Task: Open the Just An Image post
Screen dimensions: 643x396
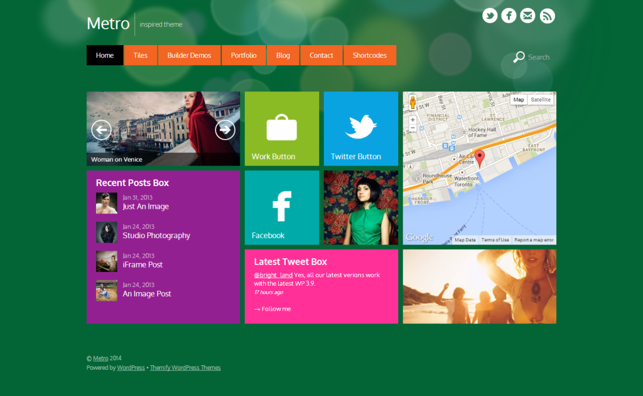Action: pyautogui.click(x=146, y=207)
